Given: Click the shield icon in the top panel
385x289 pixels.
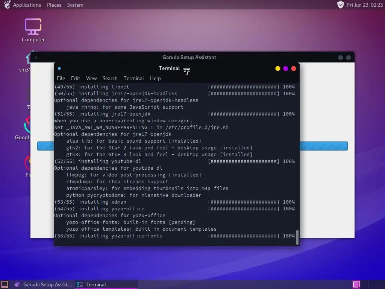Looking at the screenshot, I should (x=340, y=5).
